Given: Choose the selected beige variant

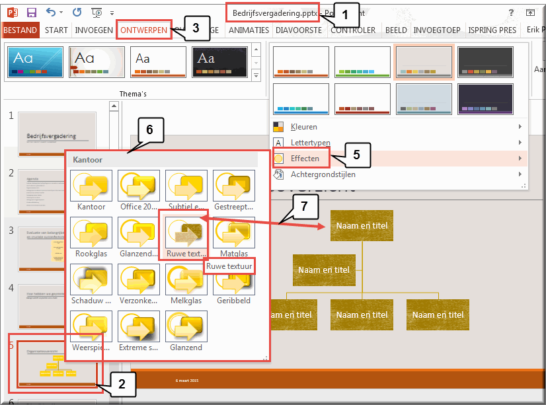Looking at the screenshot, I should coord(424,62).
